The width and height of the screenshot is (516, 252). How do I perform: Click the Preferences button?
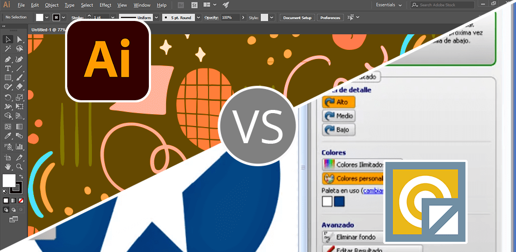pos(331,18)
